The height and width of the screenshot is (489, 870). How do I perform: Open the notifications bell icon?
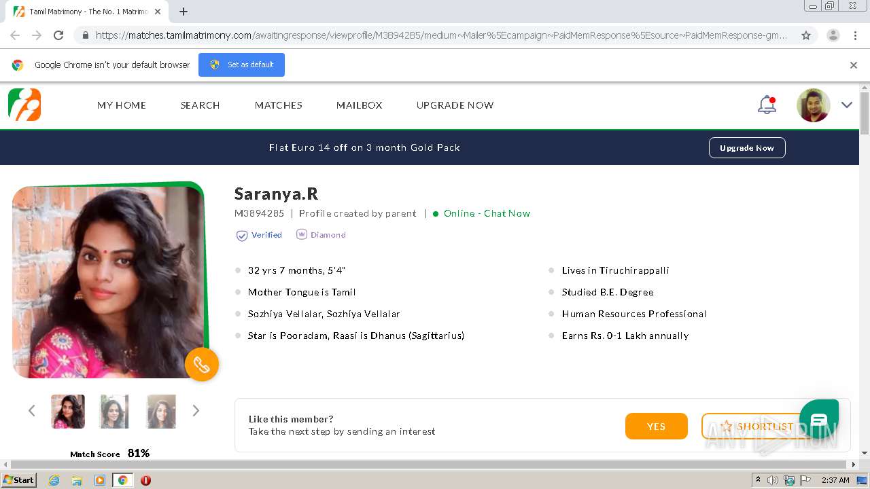click(x=767, y=105)
